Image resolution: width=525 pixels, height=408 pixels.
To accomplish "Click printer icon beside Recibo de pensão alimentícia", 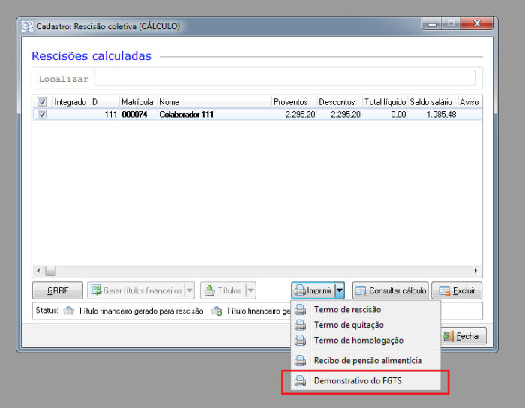I will point(300,361).
